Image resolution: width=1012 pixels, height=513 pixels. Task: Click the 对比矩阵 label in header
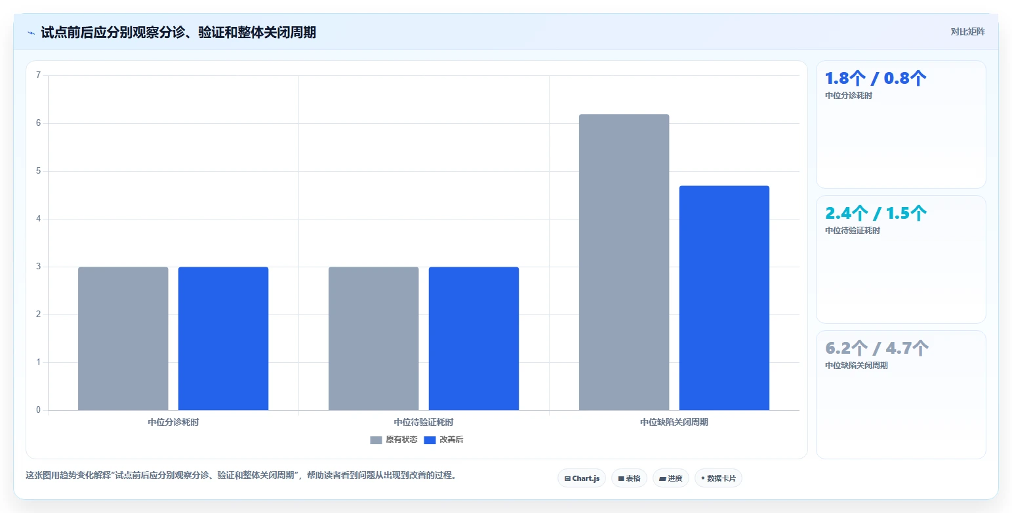(967, 31)
